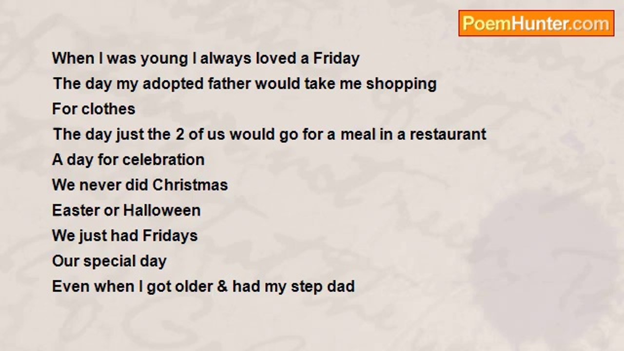Image resolution: width=624 pixels, height=351 pixels.
Task: Click the line mentioning a meal in a restaurant
Action: (270, 134)
